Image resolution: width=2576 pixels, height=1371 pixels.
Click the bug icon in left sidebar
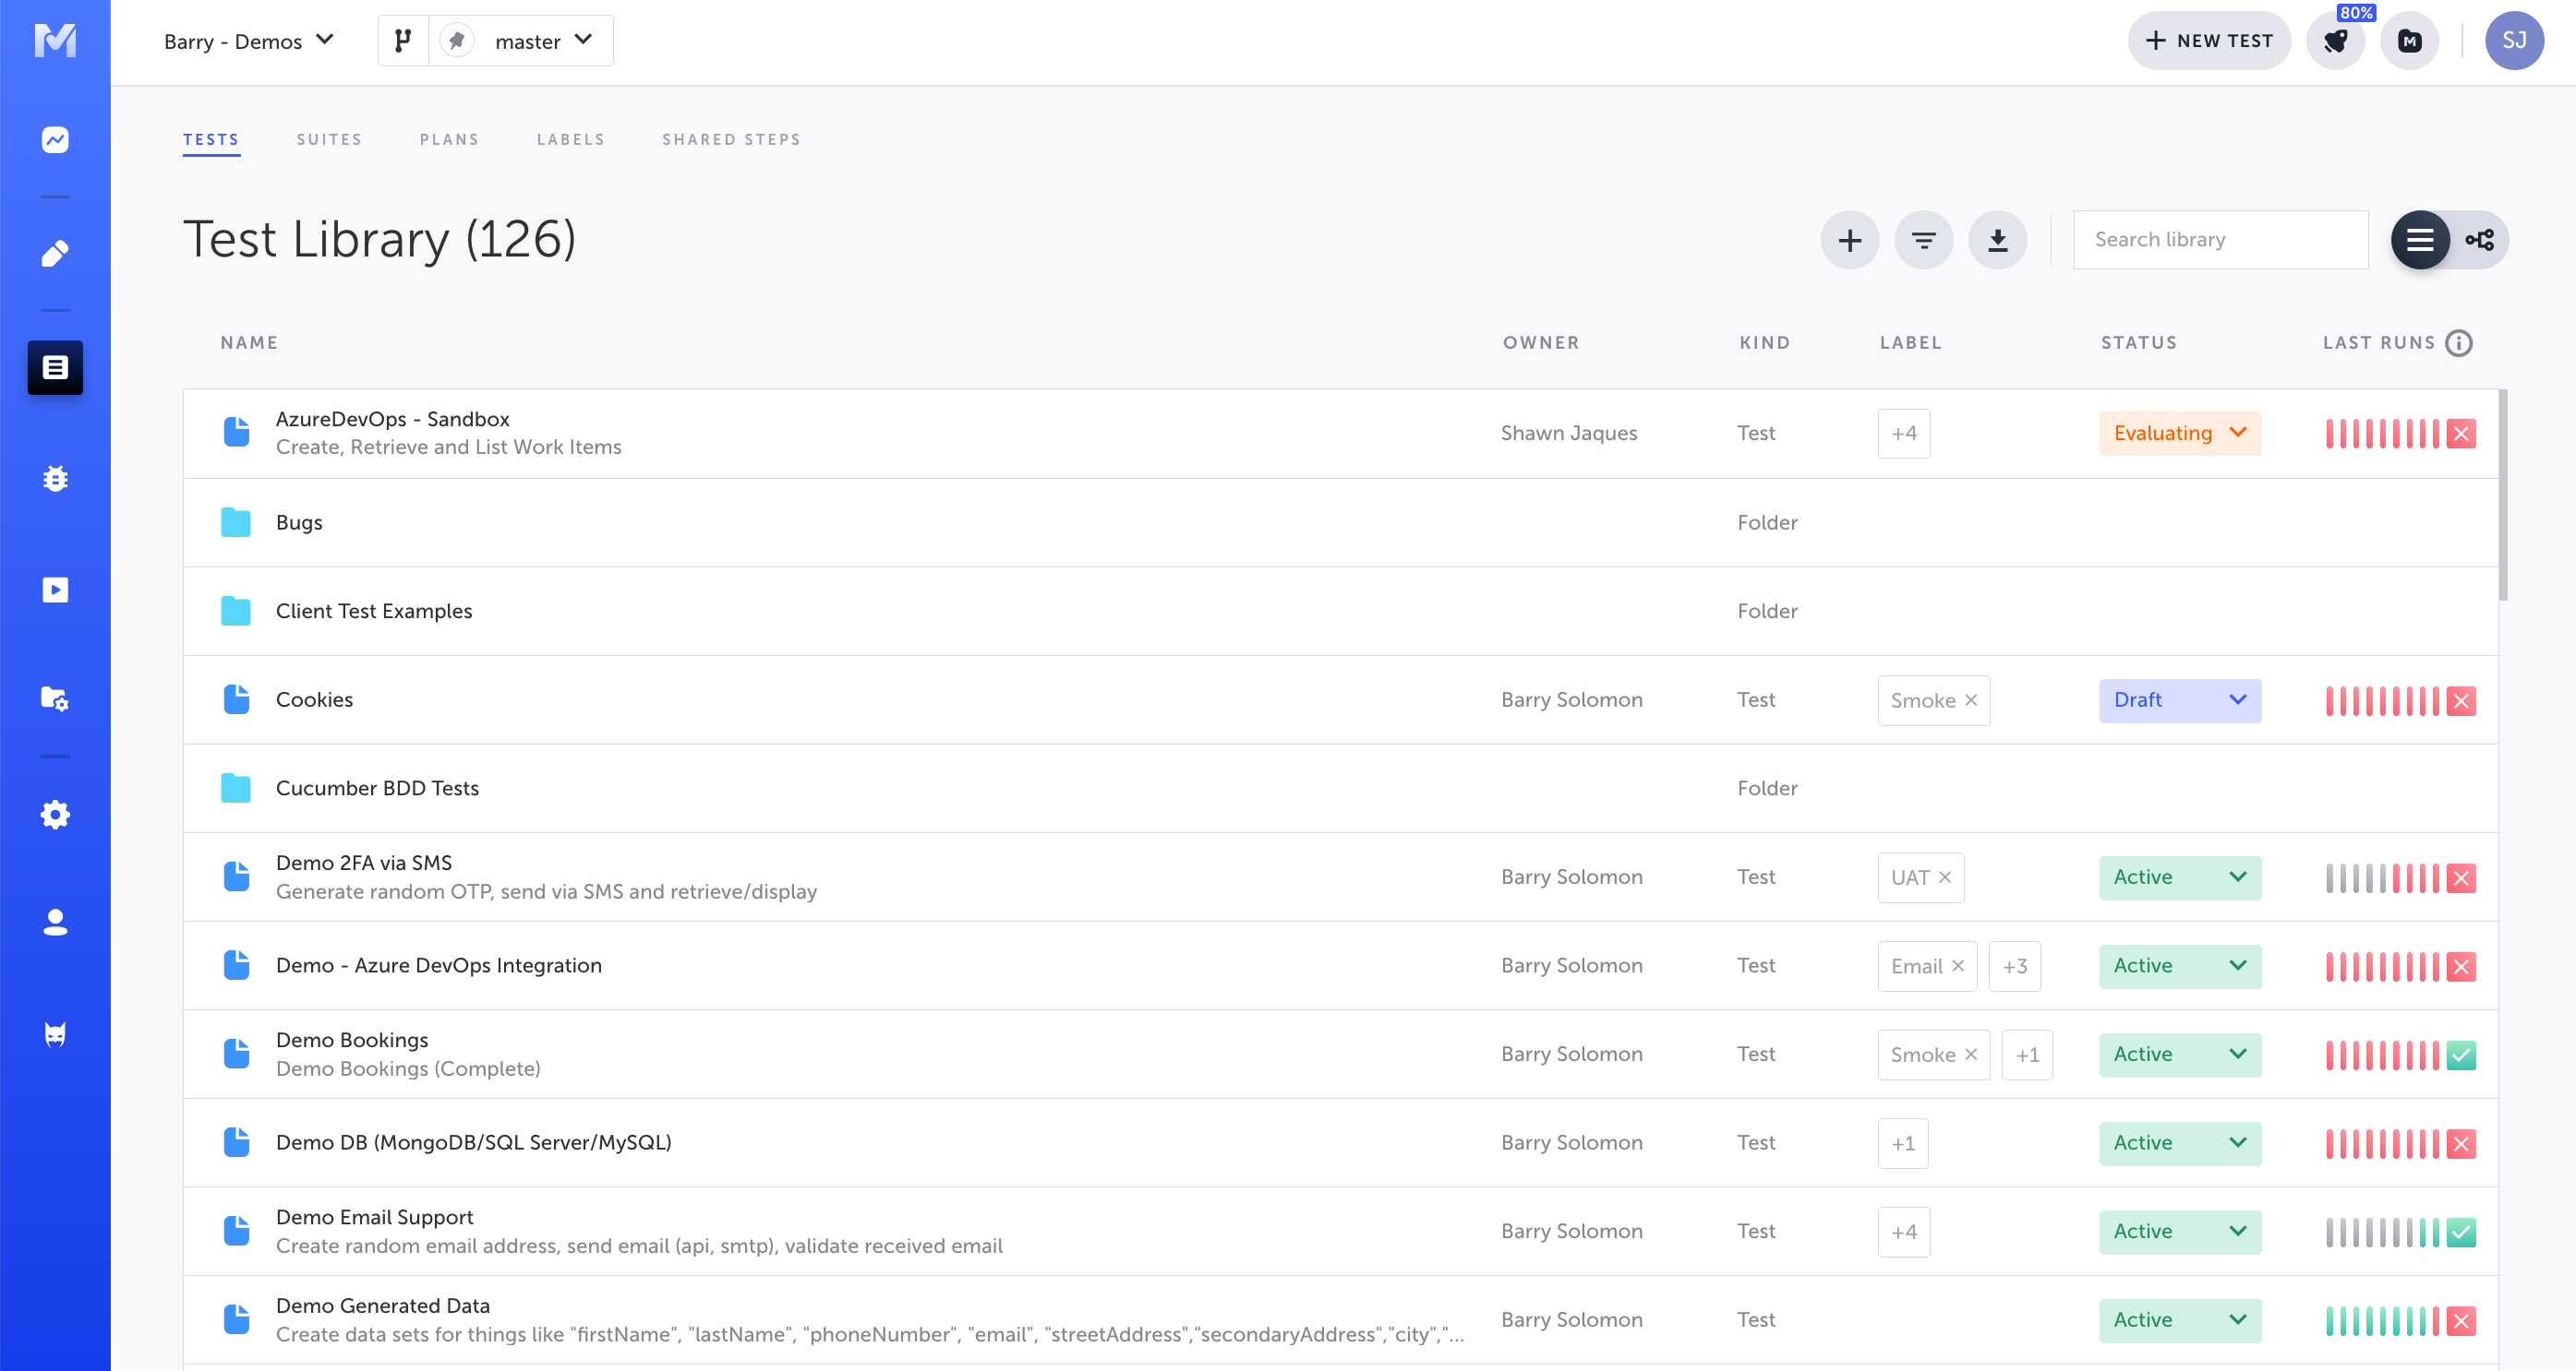pyautogui.click(x=55, y=479)
